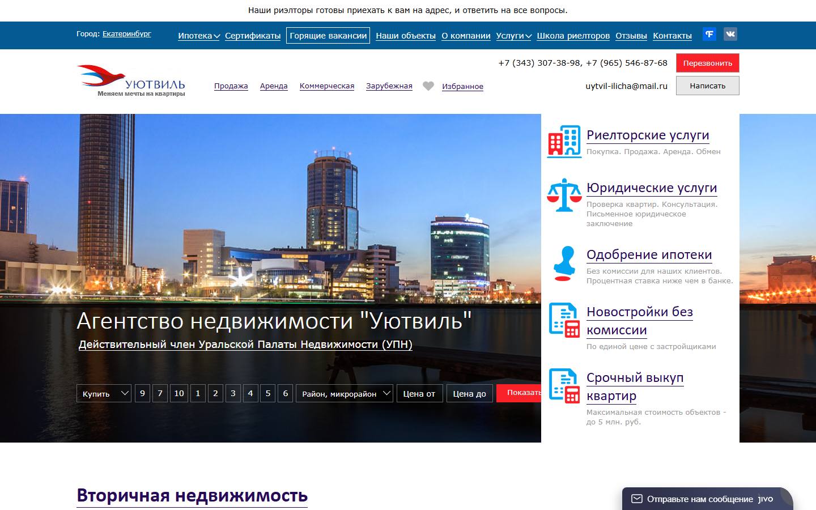Viewport: 816px width, 510px height.
Task: Open the О компании menu item
Action: 466,36
